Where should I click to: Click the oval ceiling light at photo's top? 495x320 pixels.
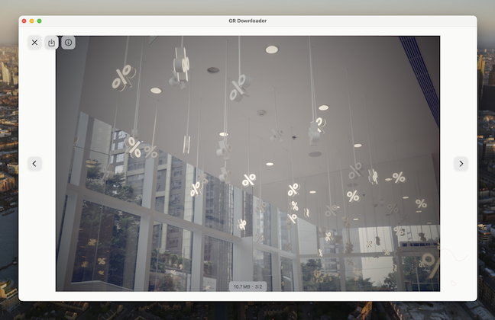click(x=271, y=50)
